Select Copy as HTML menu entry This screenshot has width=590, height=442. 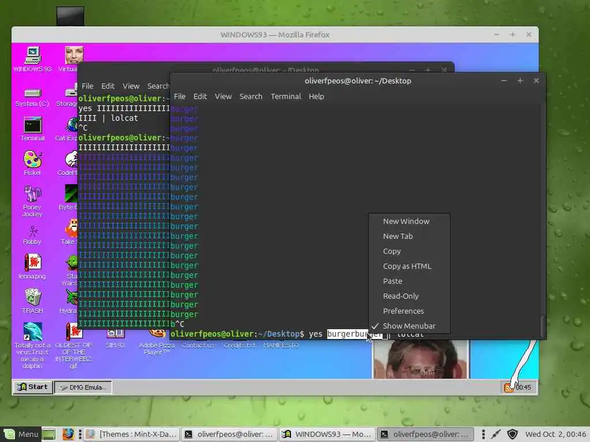pos(409,266)
